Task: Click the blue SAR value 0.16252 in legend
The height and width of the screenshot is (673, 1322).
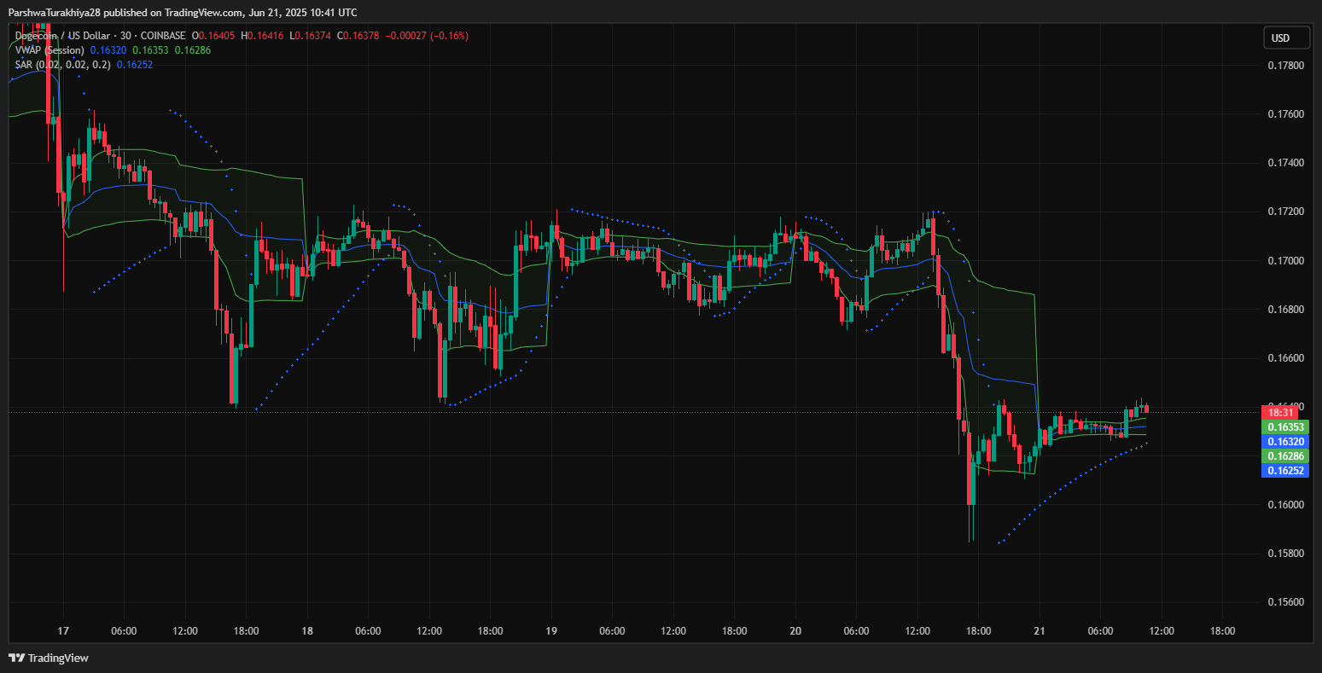Action: point(135,64)
